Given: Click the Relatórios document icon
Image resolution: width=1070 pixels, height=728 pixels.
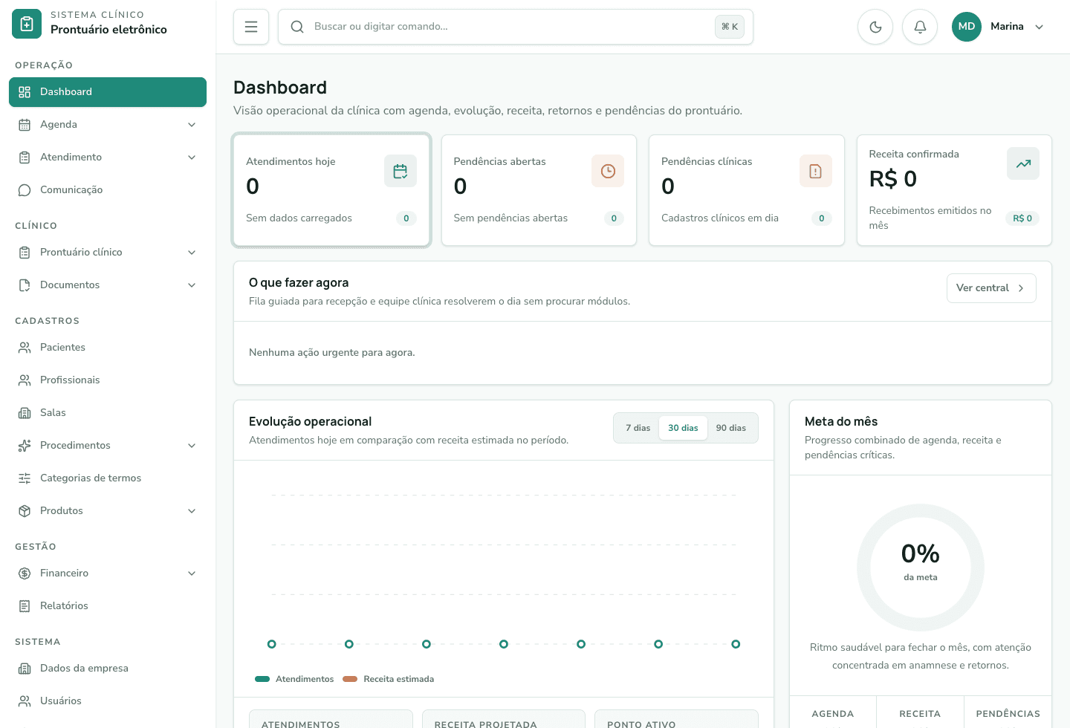Looking at the screenshot, I should pos(25,606).
